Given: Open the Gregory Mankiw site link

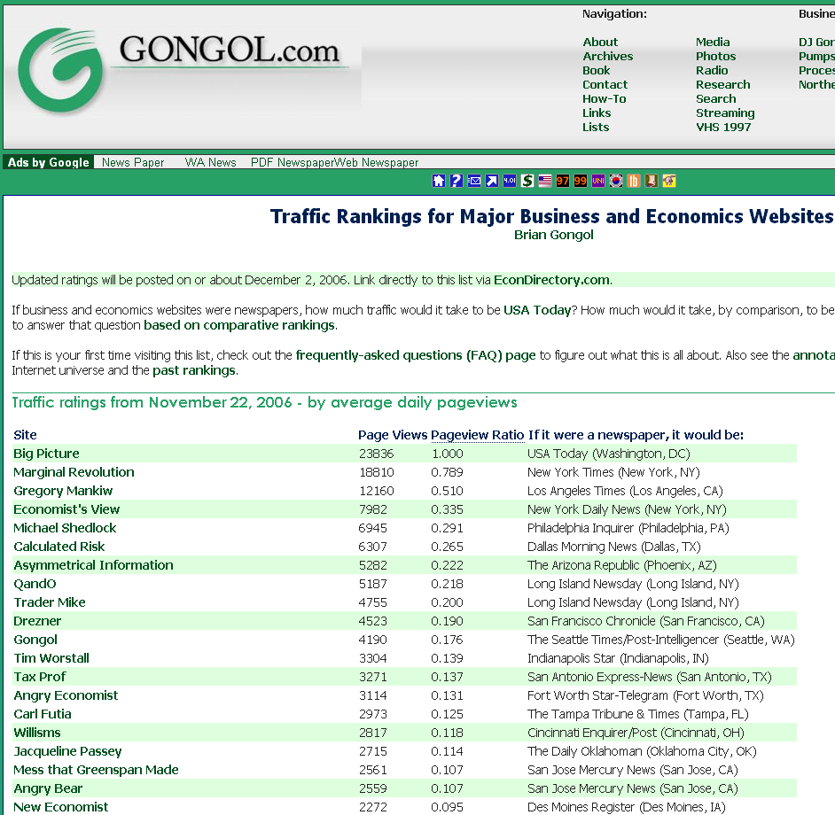Looking at the screenshot, I should tap(63, 491).
